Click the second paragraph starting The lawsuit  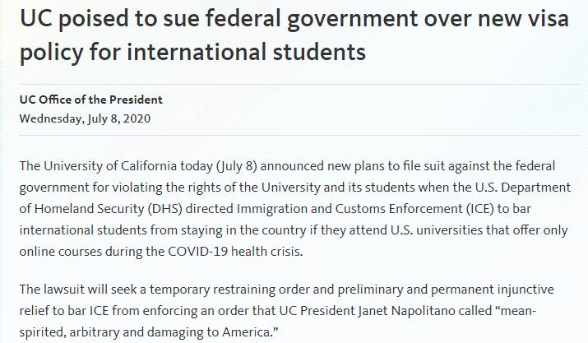click(287, 311)
